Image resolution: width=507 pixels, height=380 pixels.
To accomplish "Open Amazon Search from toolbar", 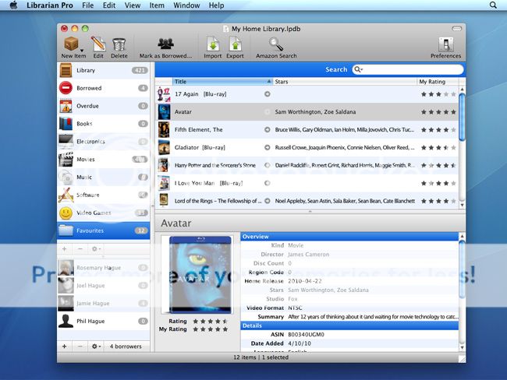I will click(x=276, y=44).
